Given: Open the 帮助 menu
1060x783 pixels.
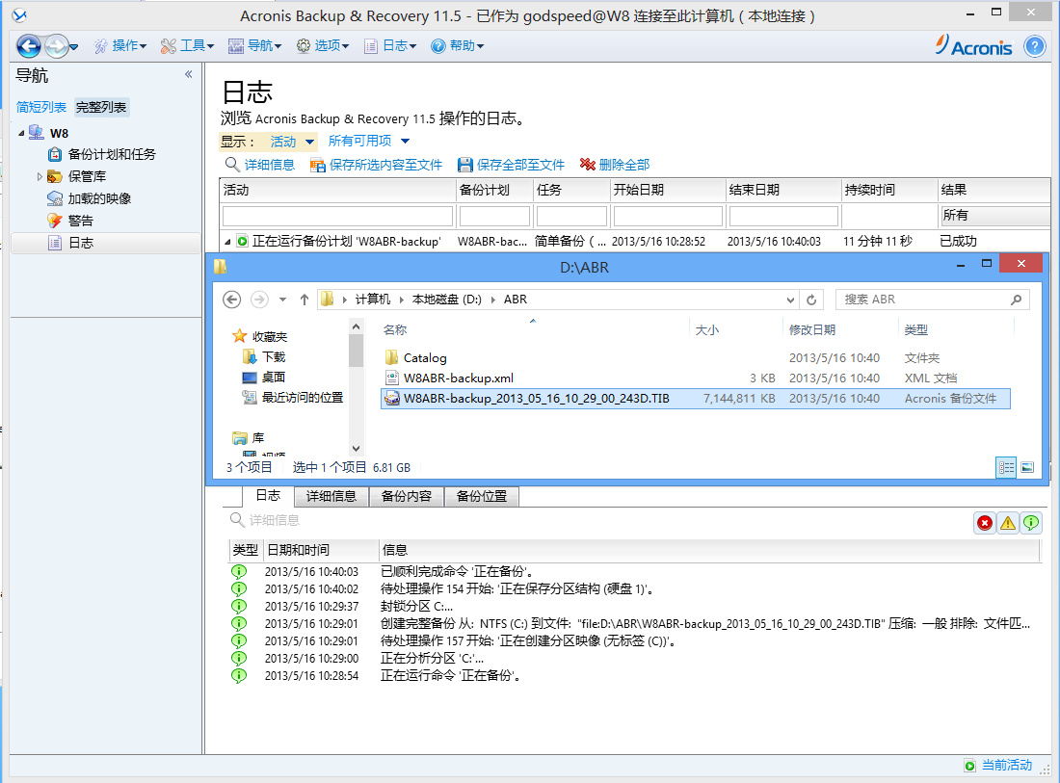Looking at the screenshot, I should 458,46.
